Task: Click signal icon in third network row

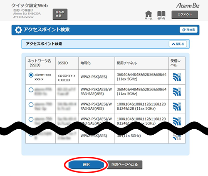Action: pyautogui.click(x=177, y=106)
